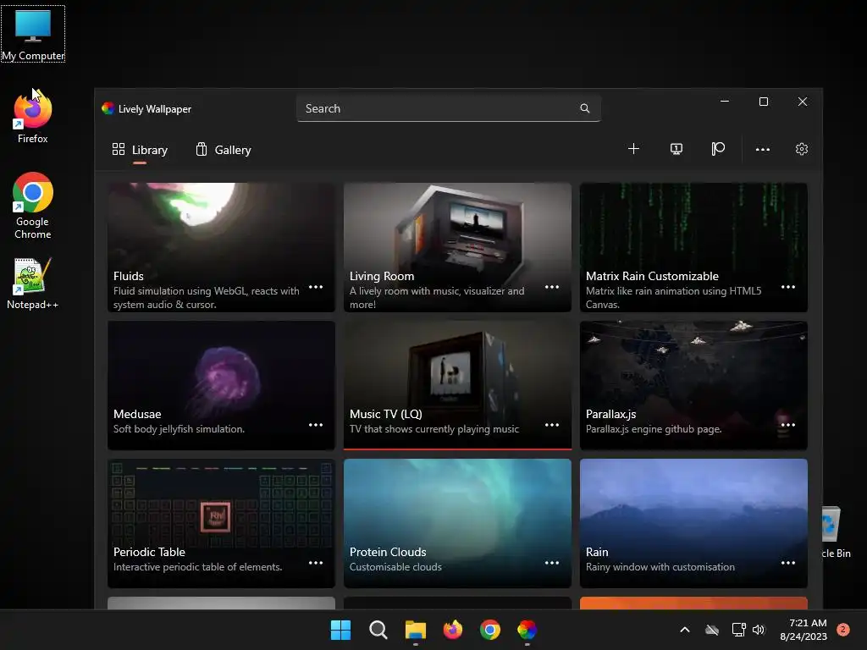Open options menu for Protein Clouds wallpaper
This screenshot has width=867, height=650.
pyautogui.click(x=552, y=563)
